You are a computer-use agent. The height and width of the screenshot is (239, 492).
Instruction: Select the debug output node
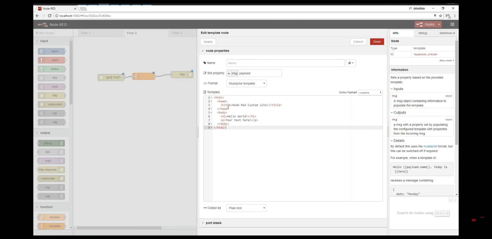pyautogui.click(x=51, y=143)
